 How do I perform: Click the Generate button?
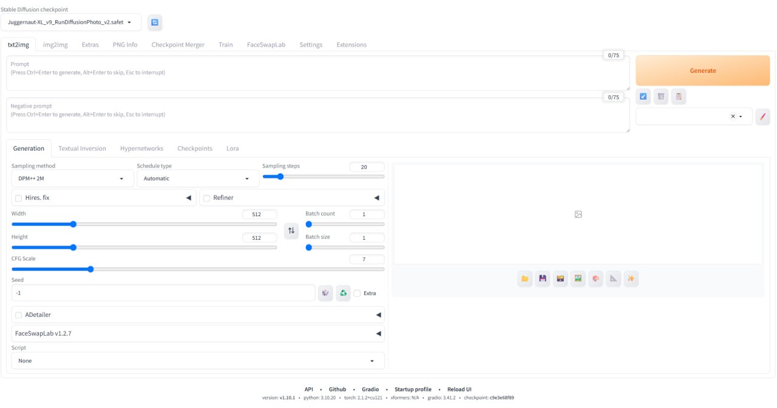pyautogui.click(x=703, y=70)
